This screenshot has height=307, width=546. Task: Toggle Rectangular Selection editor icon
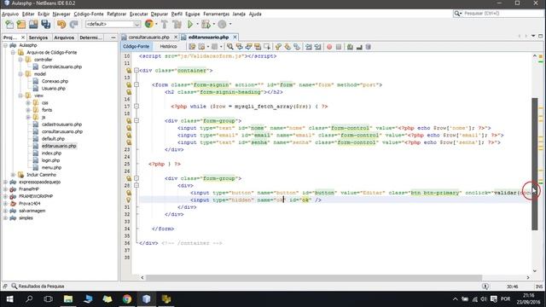point(267,47)
